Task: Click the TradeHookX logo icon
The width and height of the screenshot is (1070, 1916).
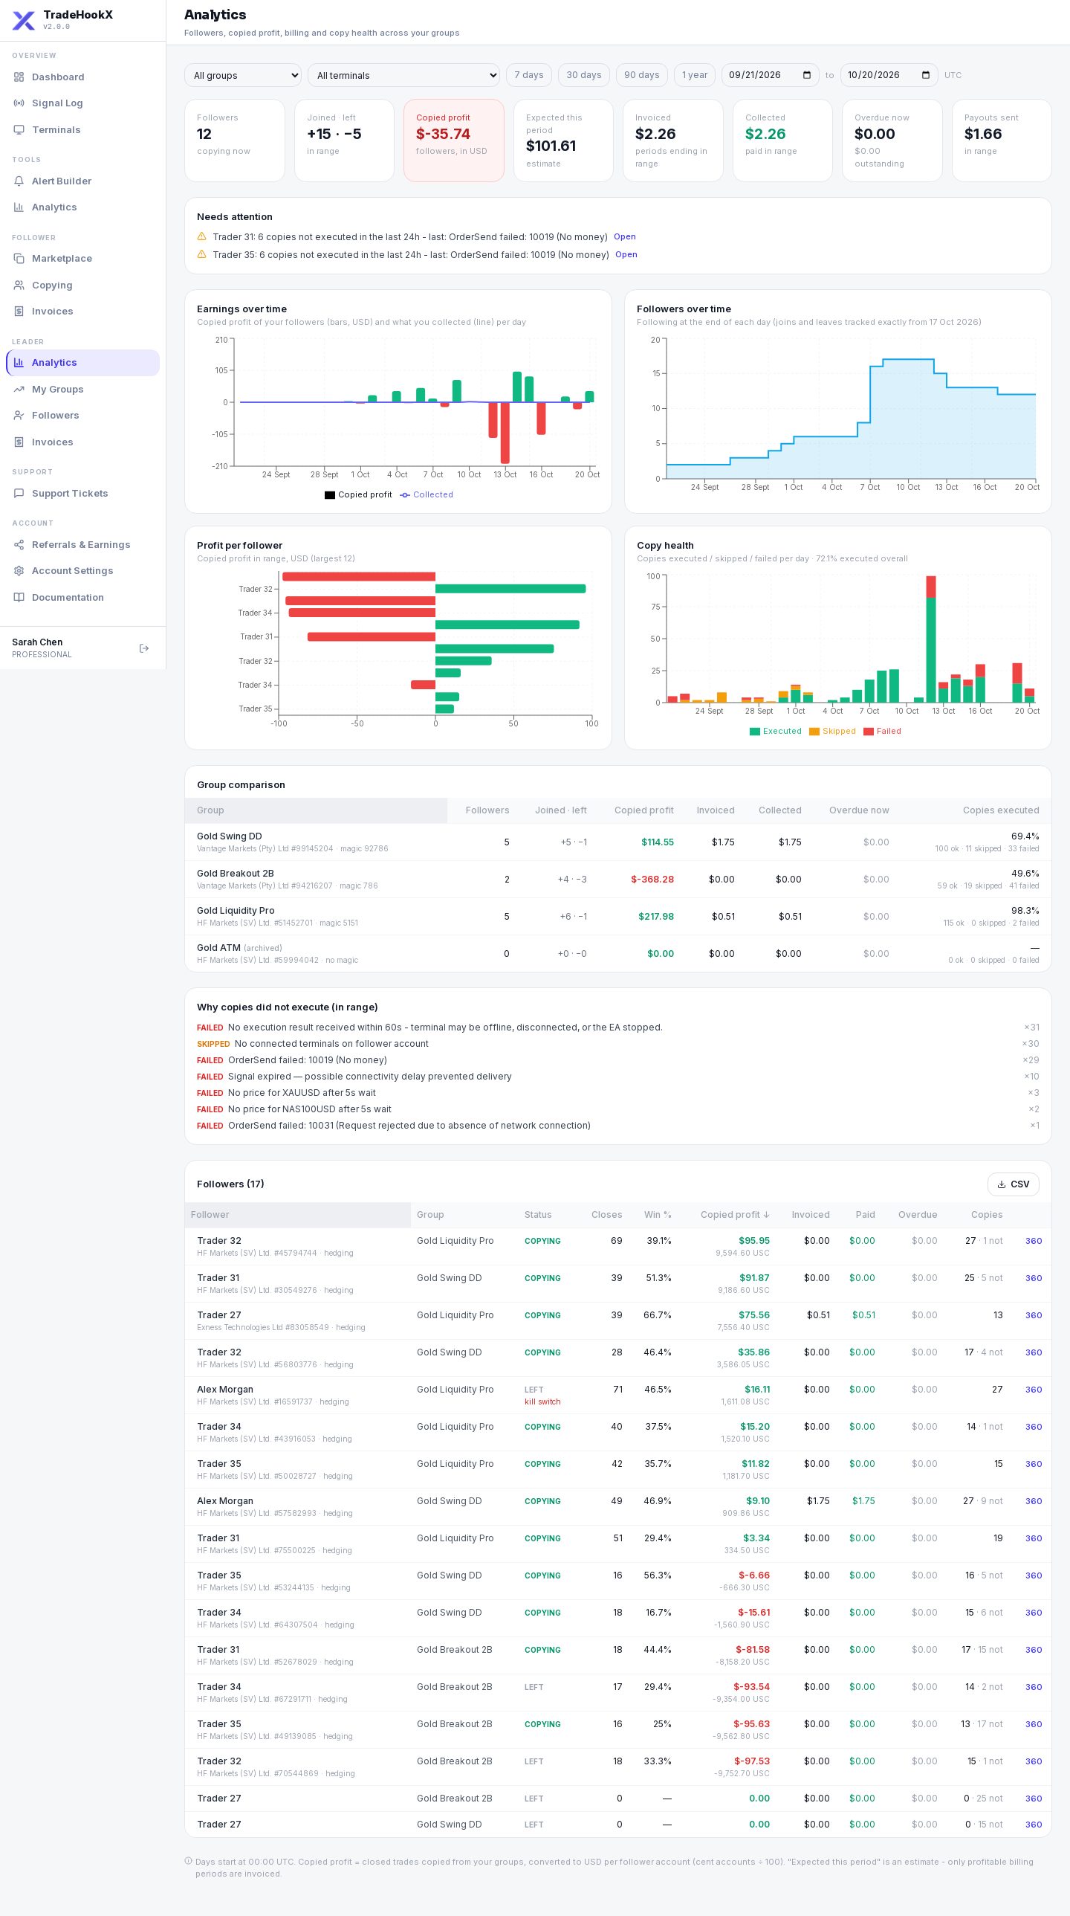Action: 24,20
